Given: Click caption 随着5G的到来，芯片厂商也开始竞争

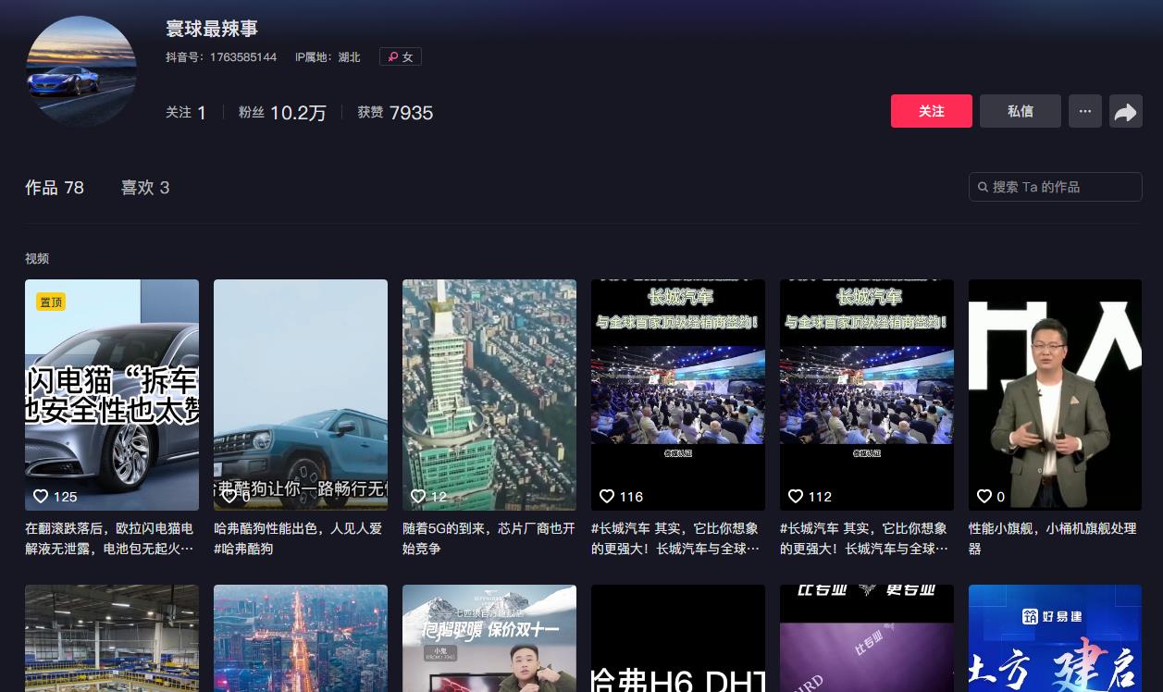Looking at the screenshot, I should [x=489, y=538].
